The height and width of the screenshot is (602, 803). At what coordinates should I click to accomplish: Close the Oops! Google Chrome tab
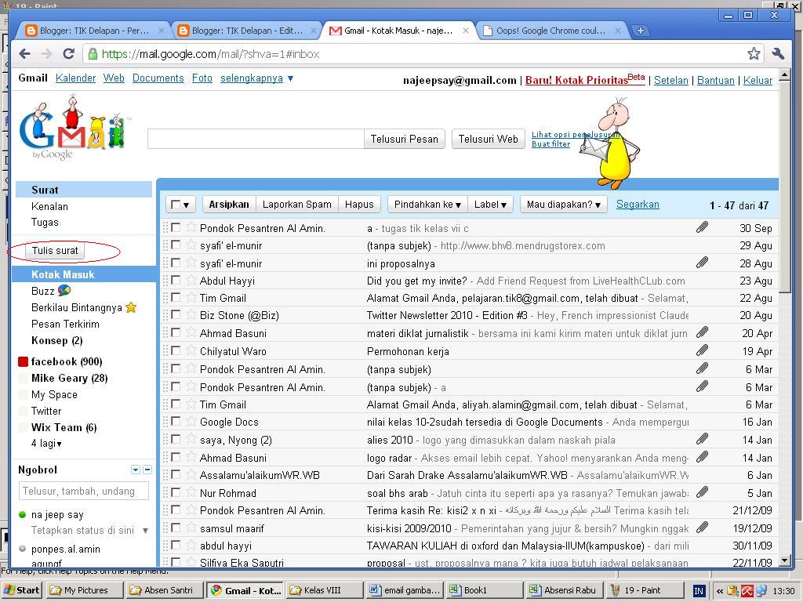[618, 31]
